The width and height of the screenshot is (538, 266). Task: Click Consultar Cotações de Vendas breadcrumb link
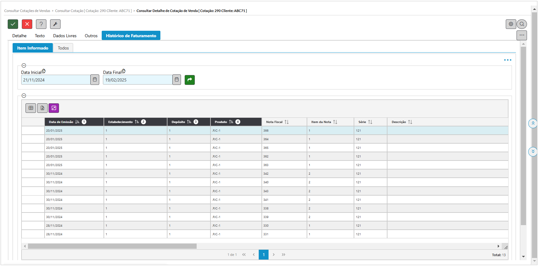coord(27,11)
